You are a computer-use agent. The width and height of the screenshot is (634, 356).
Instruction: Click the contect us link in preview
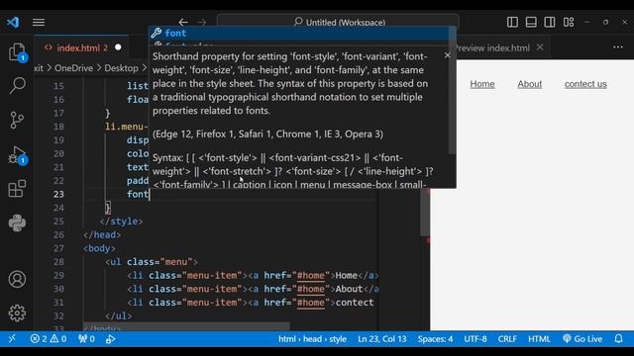point(585,84)
